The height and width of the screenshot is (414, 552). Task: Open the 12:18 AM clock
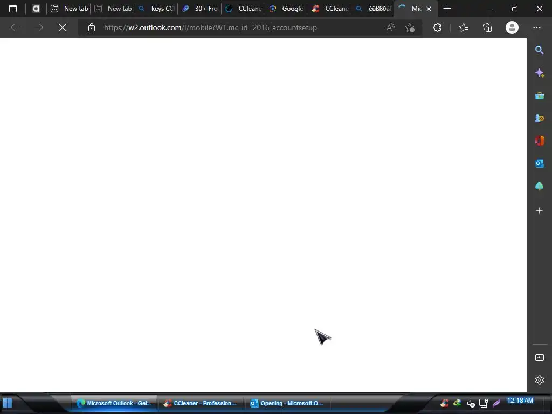(520, 401)
